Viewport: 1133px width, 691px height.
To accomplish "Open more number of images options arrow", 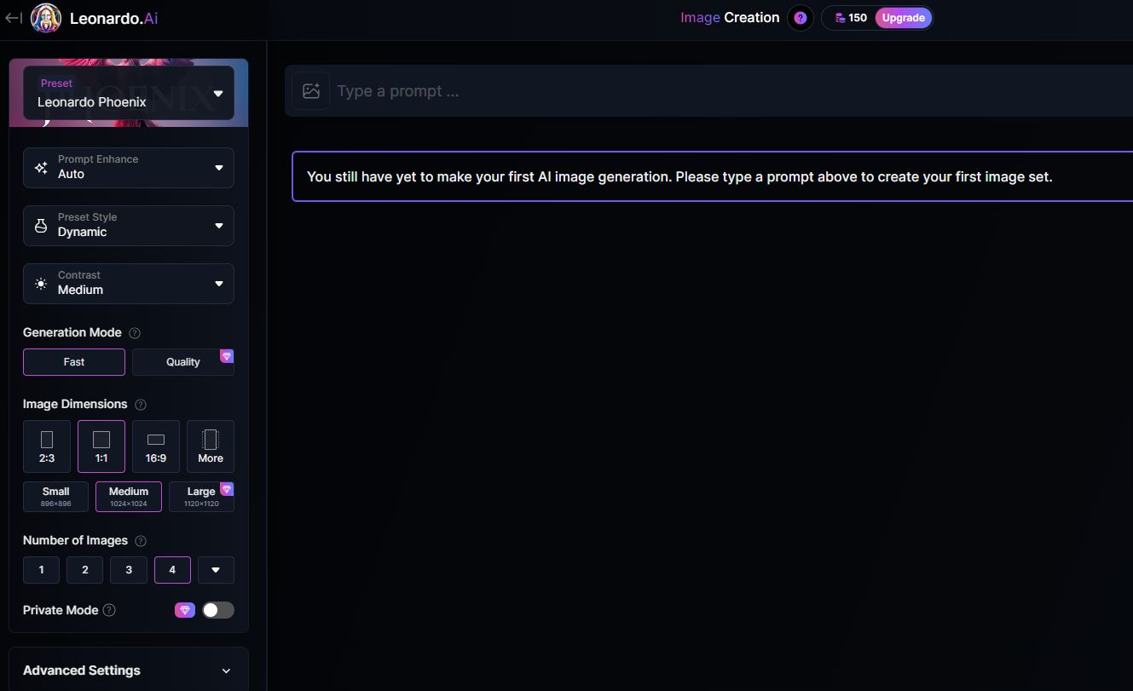I will [216, 570].
